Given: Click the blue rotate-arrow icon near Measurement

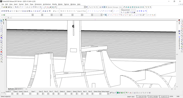Looking at the screenshot, I should (146, 11).
